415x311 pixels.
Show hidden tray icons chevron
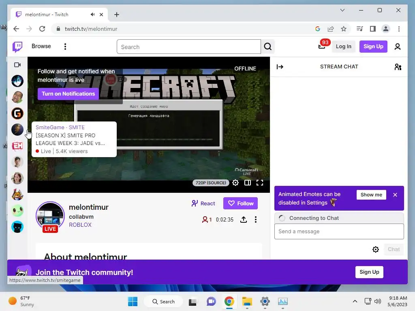pos(355,301)
